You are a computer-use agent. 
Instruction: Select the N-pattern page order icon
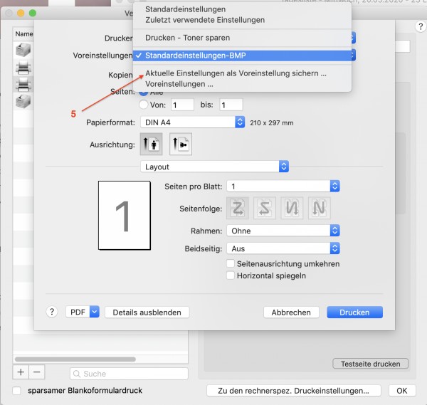point(319,209)
